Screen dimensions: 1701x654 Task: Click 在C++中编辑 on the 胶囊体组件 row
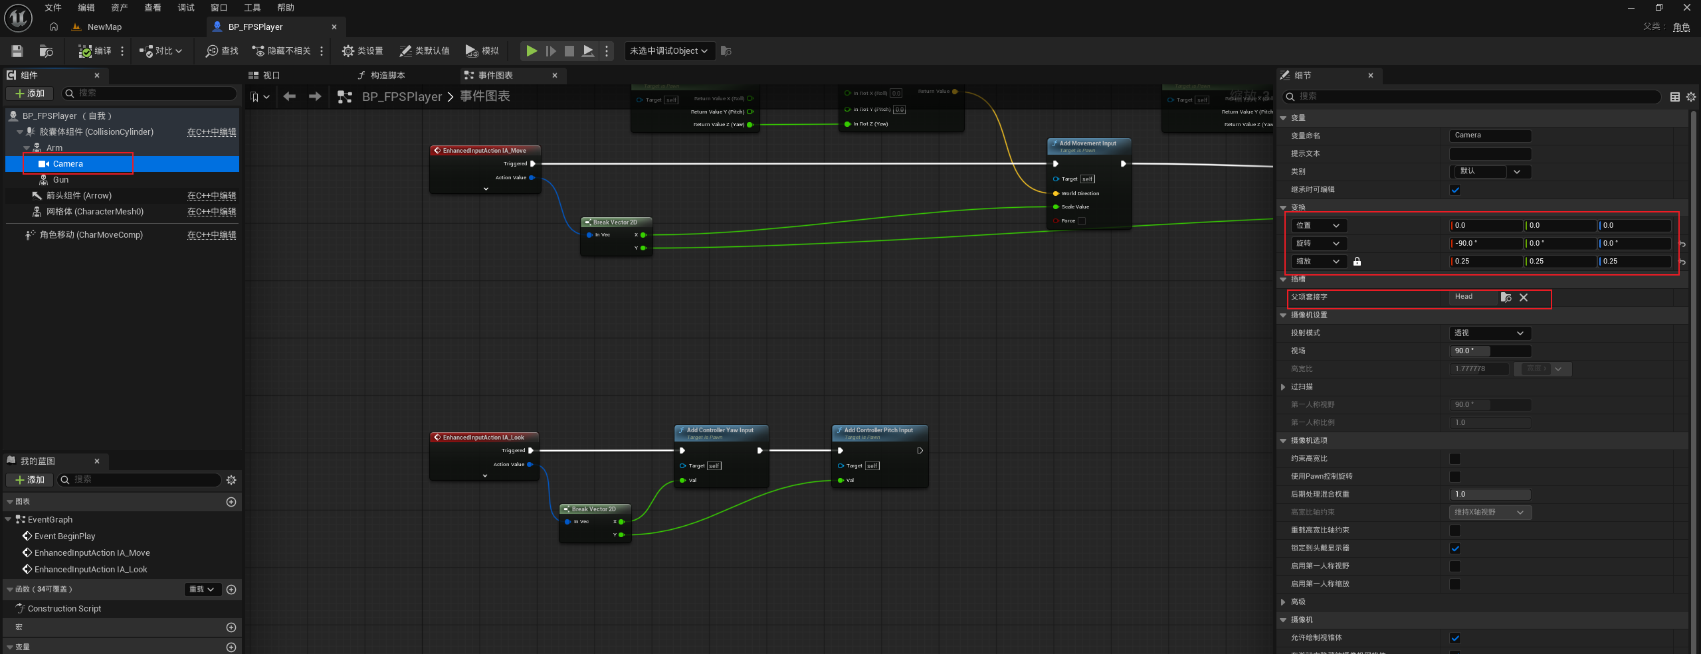tap(211, 132)
